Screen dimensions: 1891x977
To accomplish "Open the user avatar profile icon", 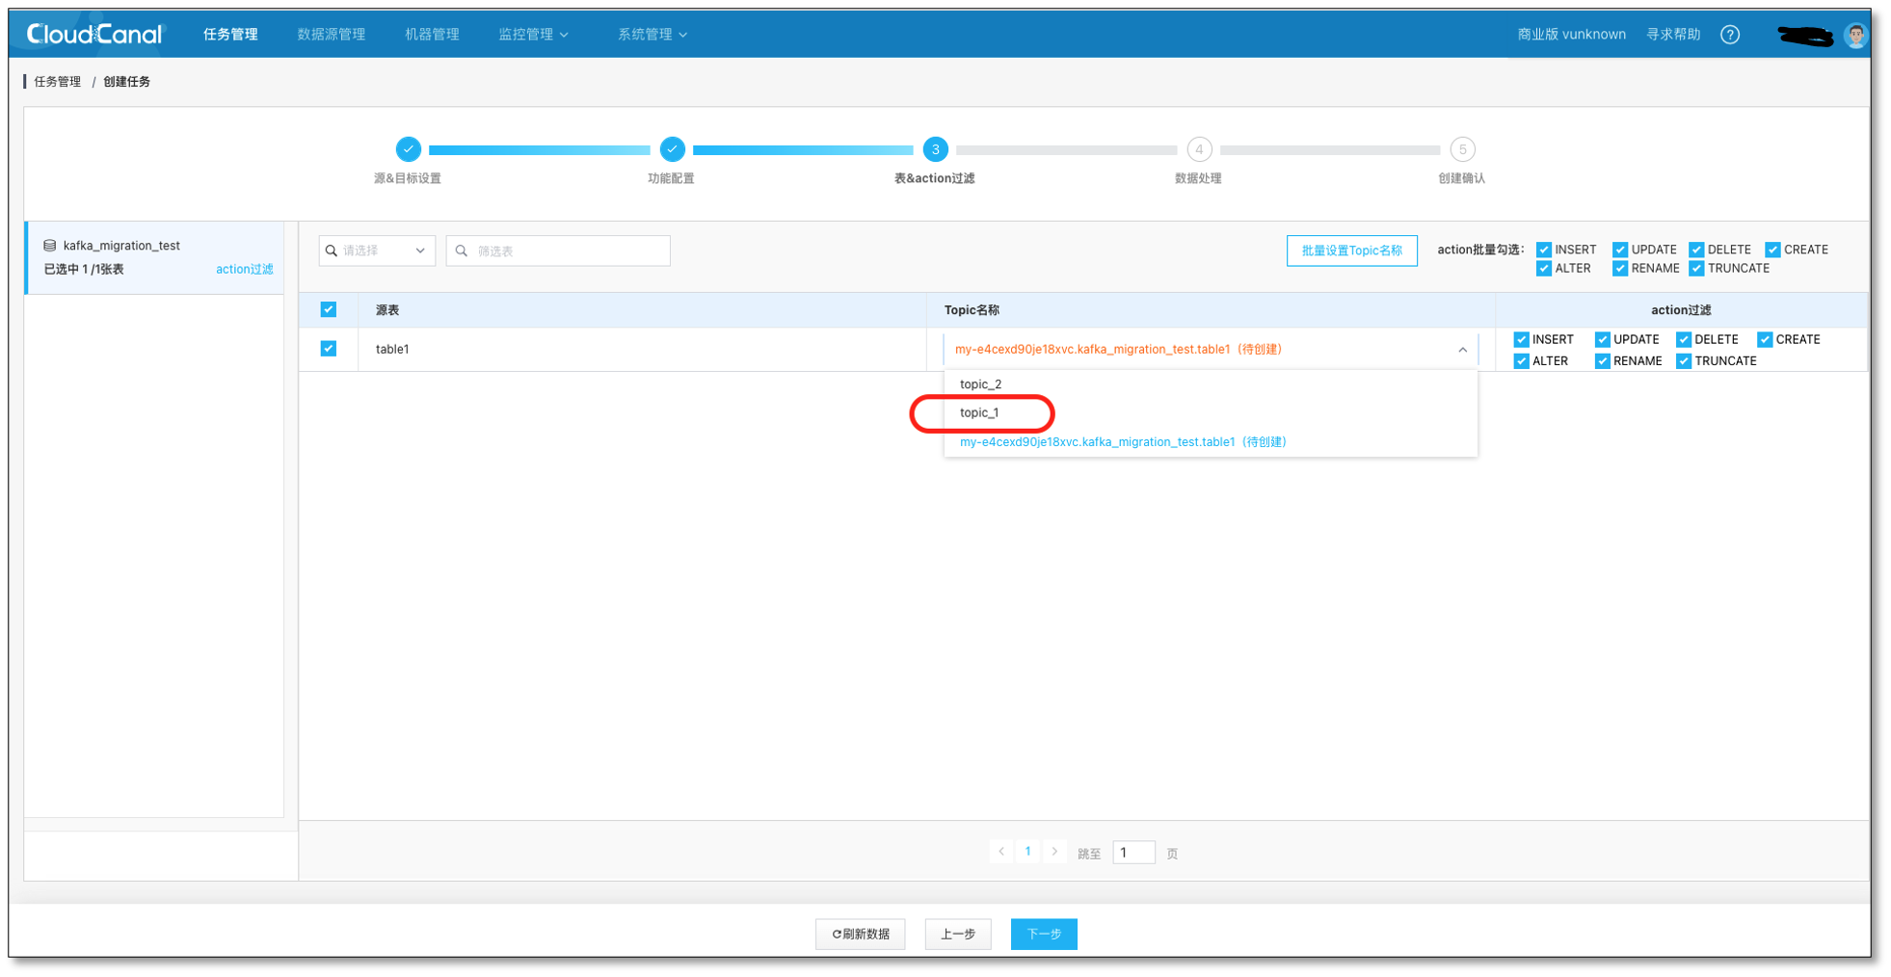I will [1855, 36].
